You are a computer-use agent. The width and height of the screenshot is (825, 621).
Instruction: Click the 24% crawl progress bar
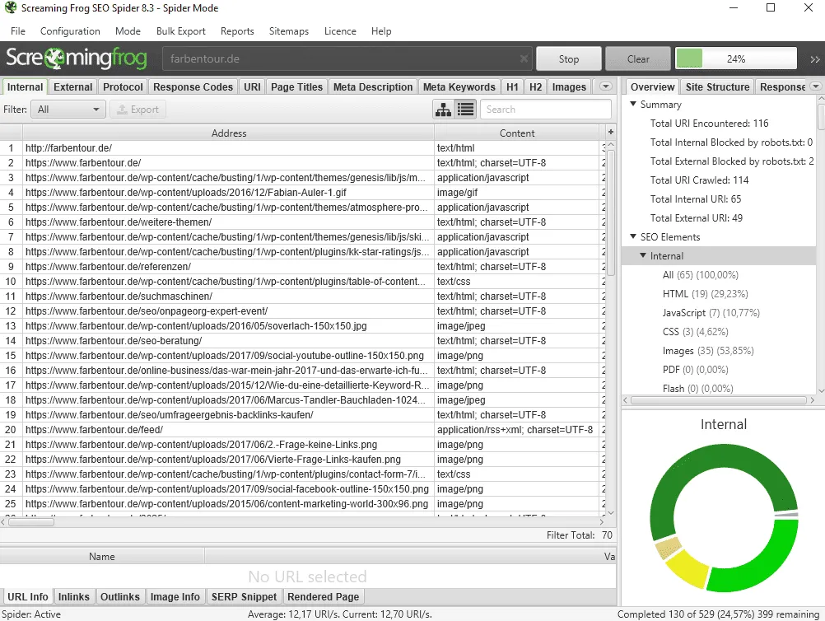click(736, 59)
